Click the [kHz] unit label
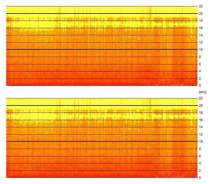The image size is (210, 184). point(203,92)
